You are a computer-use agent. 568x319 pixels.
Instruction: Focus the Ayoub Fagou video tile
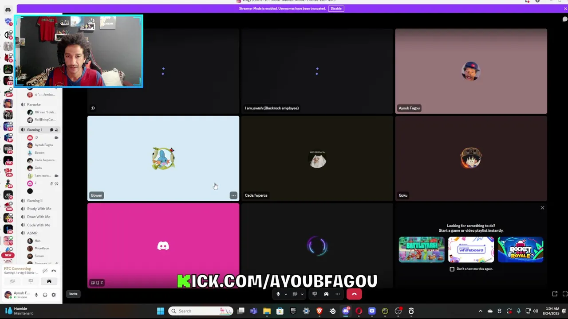click(x=471, y=71)
